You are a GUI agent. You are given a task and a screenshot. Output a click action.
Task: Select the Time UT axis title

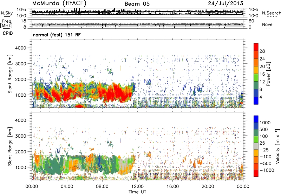137,192
